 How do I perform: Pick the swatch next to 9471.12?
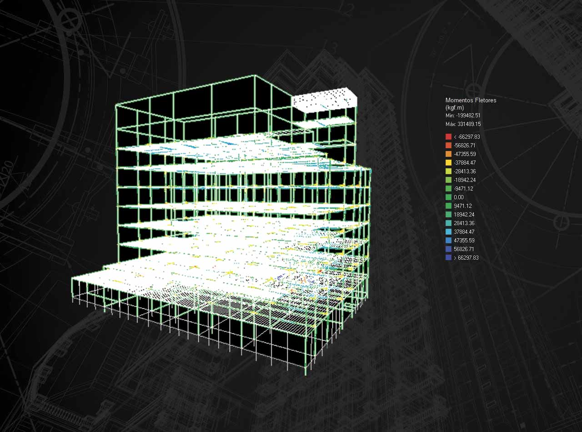click(448, 206)
